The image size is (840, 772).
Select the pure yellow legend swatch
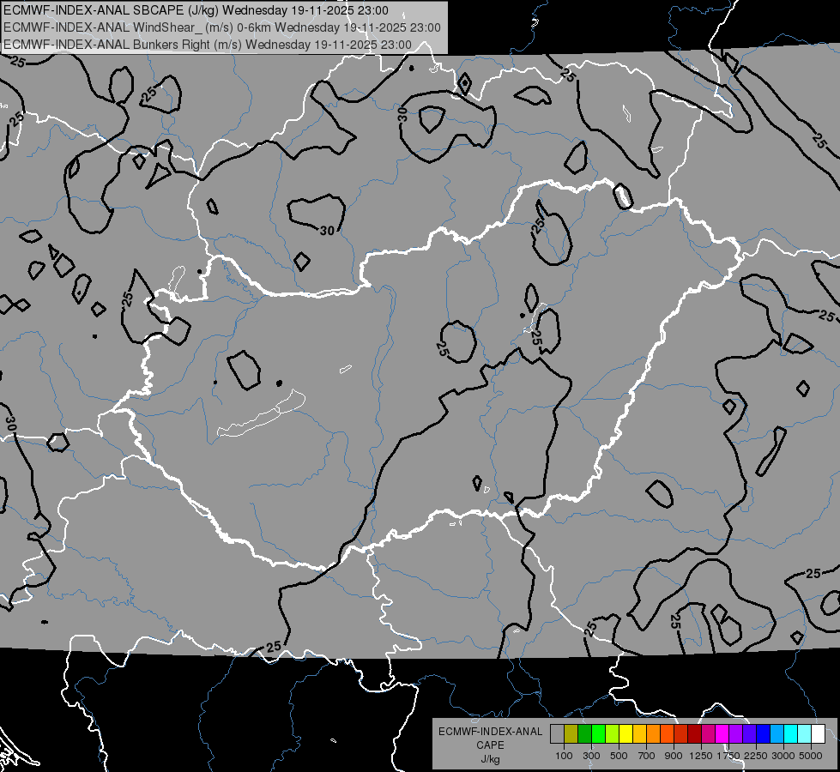pyautogui.click(x=625, y=734)
